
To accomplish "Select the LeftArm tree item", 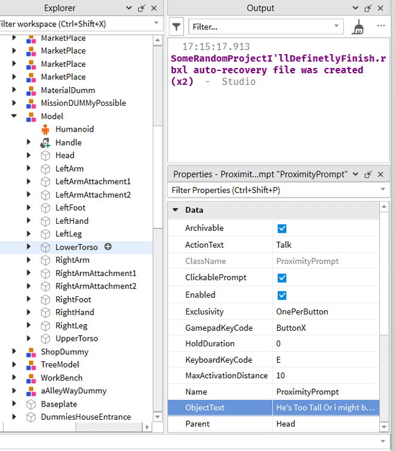I will pos(70,168).
